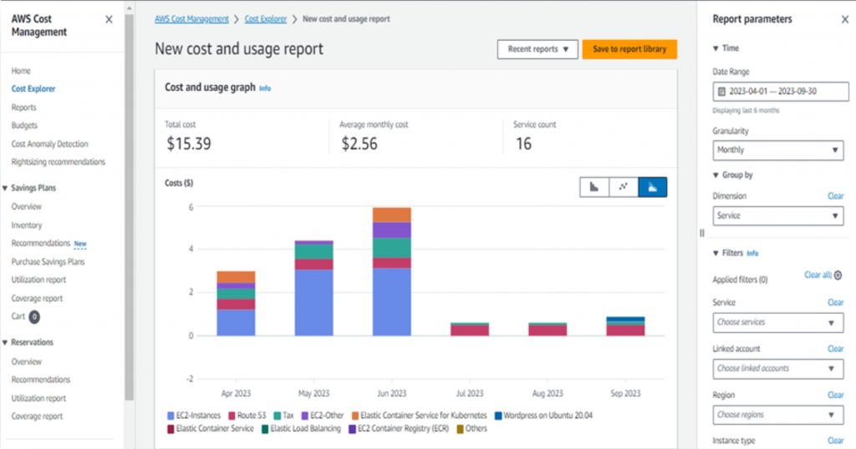Click the sidebar vertical scrollbar
This screenshot has width=856, height=449.
[130, 207]
